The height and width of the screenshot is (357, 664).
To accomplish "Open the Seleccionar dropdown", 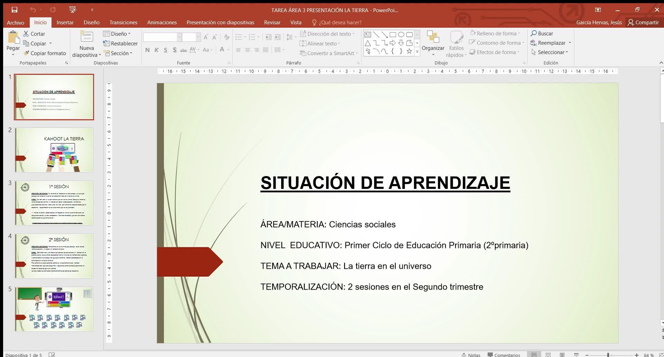I will tap(550, 52).
